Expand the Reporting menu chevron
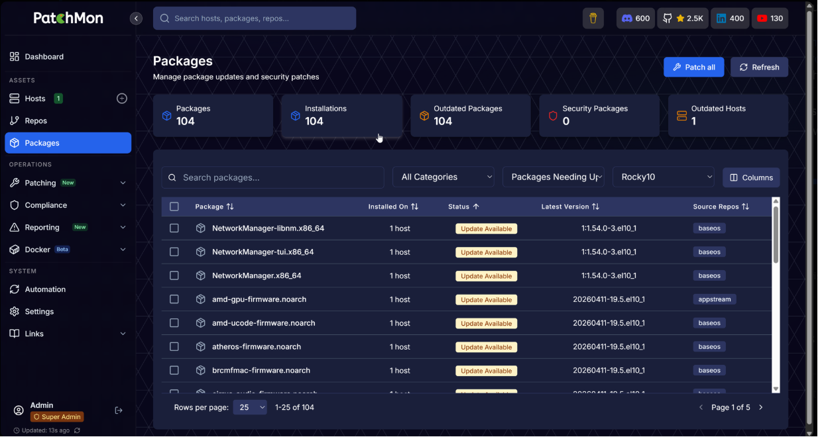818x437 pixels. (x=123, y=228)
